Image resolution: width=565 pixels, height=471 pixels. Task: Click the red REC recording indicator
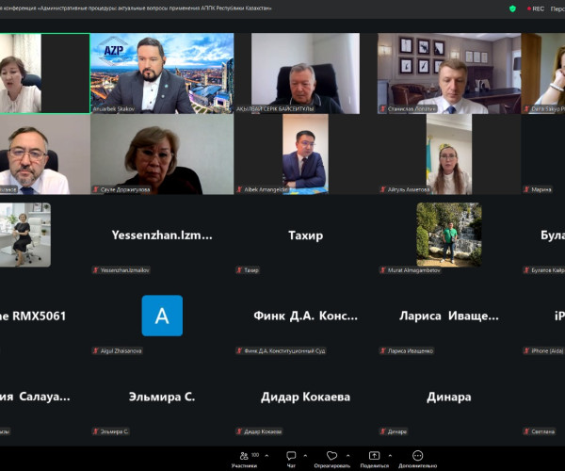tap(536, 8)
